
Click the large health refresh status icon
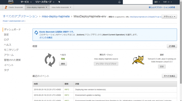coord(50,60)
